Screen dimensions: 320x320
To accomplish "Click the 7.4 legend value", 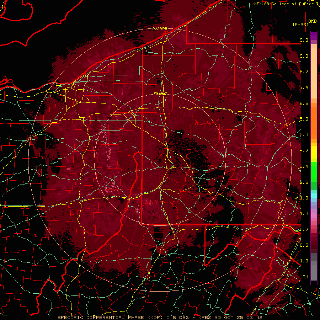I will tap(304, 87).
